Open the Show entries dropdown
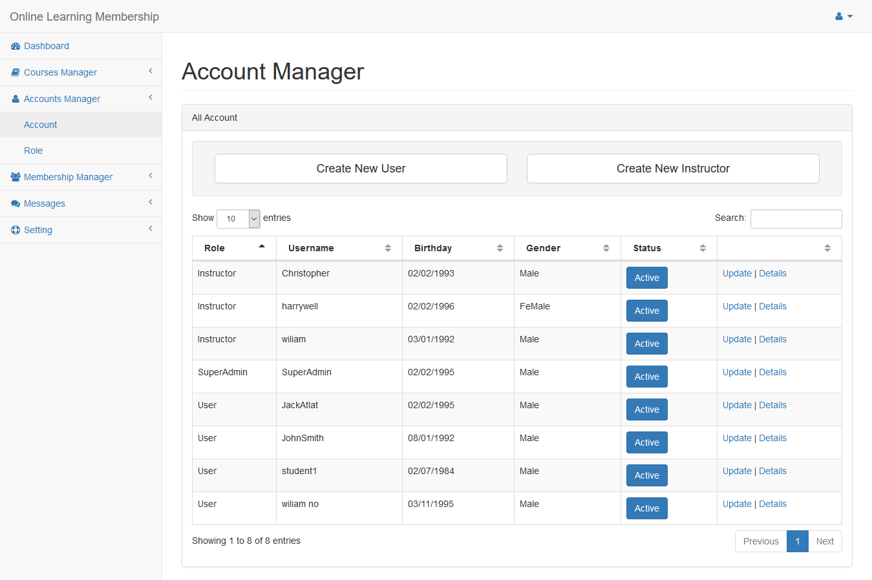Viewport: 872px width, 580px height. point(238,219)
